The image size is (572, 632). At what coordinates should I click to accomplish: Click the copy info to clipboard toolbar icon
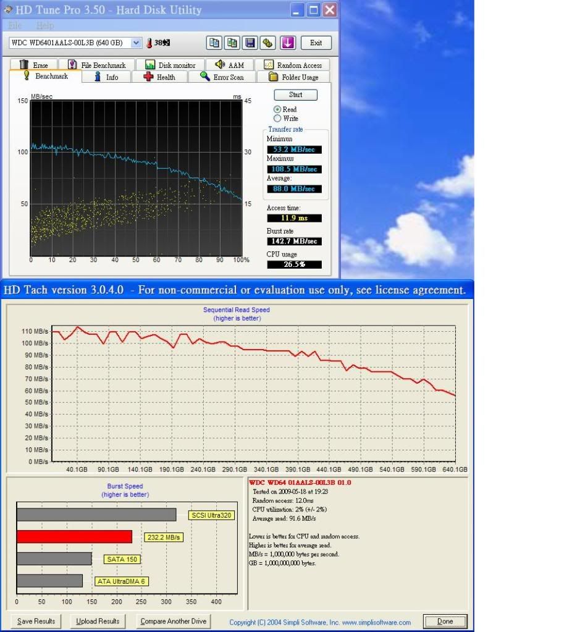click(x=214, y=43)
